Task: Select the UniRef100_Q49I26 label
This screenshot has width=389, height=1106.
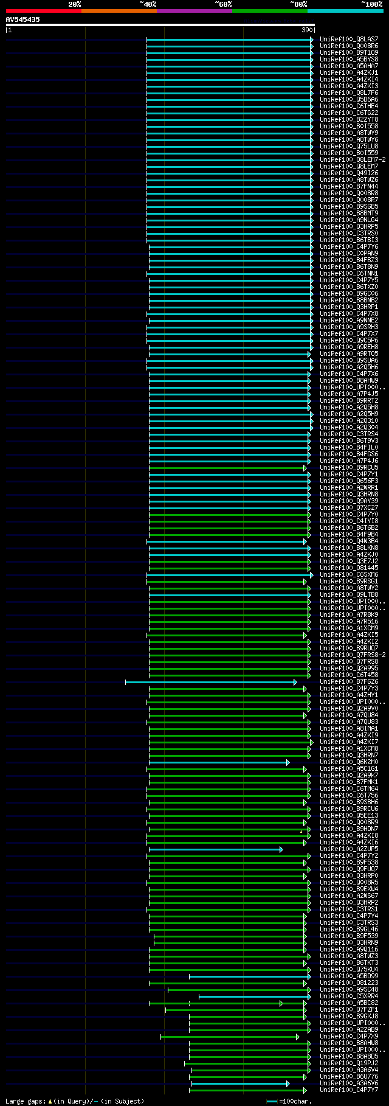Action: coord(349,173)
